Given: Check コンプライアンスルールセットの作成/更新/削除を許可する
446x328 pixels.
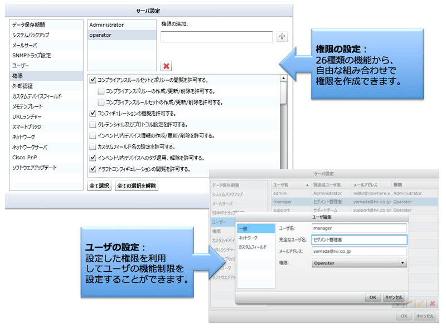Looking at the screenshot, I should tap(101, 102).
